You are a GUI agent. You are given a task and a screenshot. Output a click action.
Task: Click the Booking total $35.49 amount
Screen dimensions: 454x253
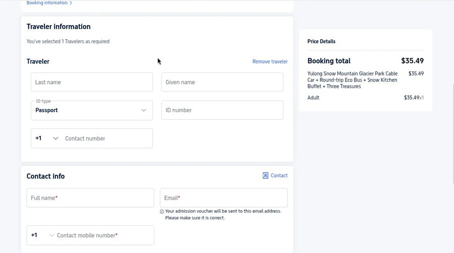[412, 61]
